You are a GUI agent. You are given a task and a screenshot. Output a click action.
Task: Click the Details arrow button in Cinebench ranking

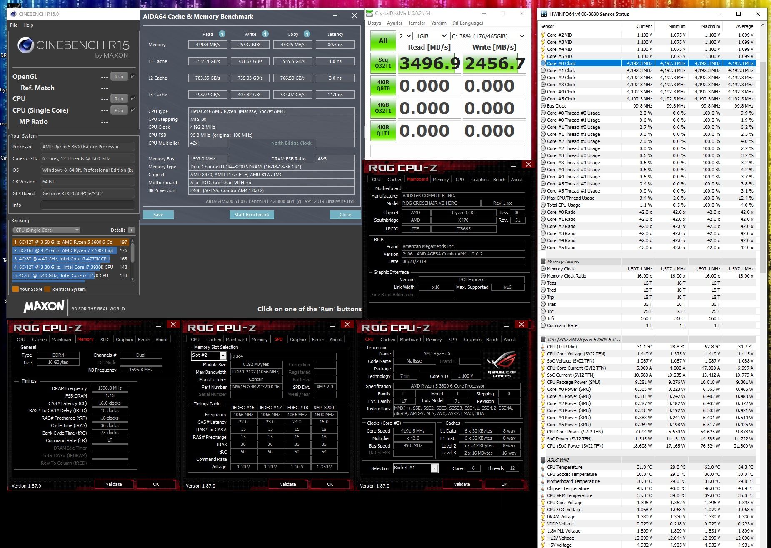(x=132, y=230)
